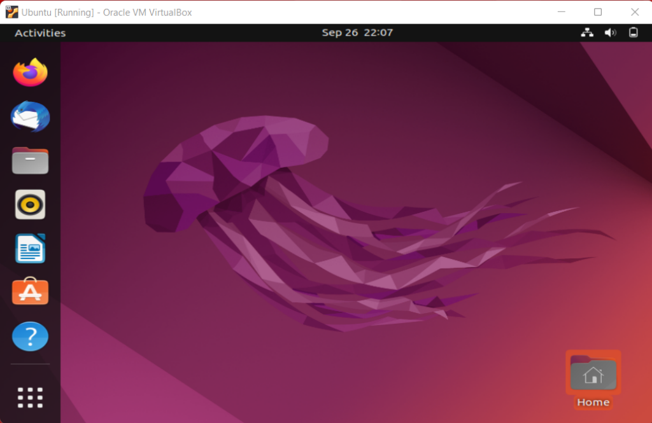The image size is (652, 423).
Task: Minimize the VirtualBox window
Action: click(x=561, y=12)
